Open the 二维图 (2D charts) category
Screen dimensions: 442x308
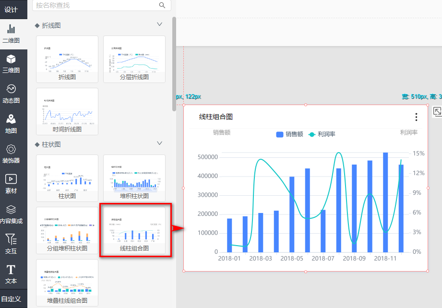(x=11, y=34)
